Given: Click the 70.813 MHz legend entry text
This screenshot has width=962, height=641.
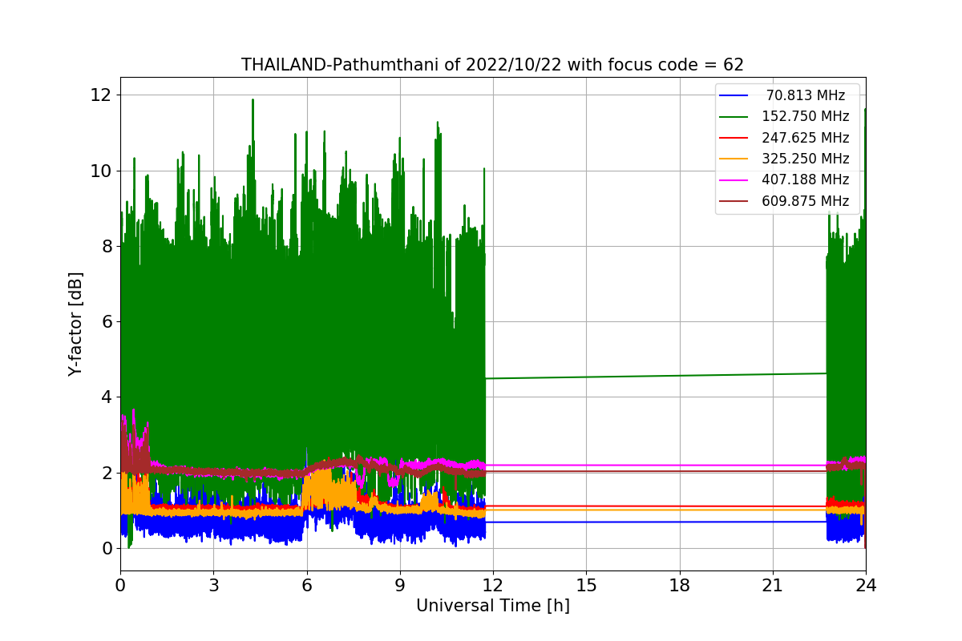Looking at the screenshot, I should 806,95.
